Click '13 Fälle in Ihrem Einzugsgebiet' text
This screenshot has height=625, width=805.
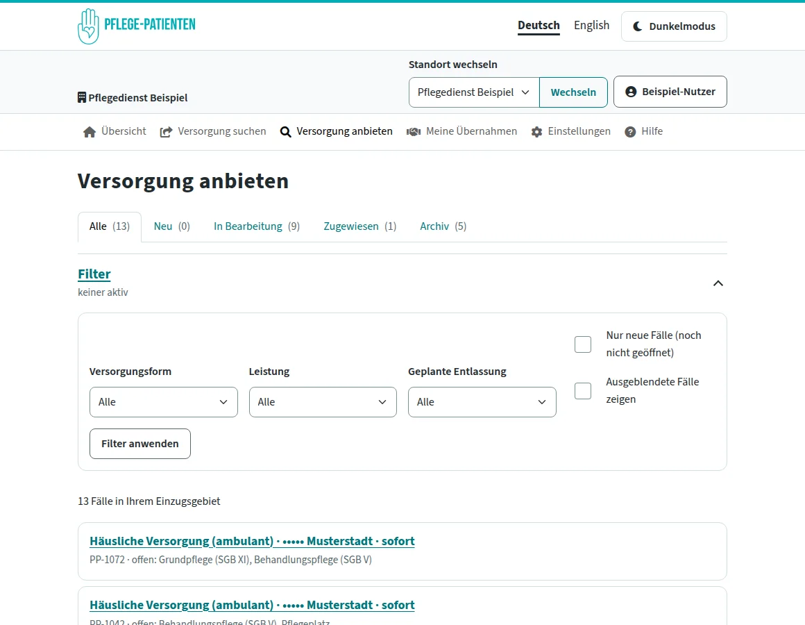point(149,501)
